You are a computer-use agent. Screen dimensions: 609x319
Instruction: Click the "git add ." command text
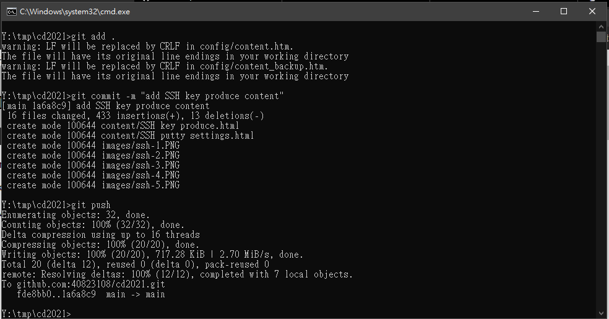93,37
